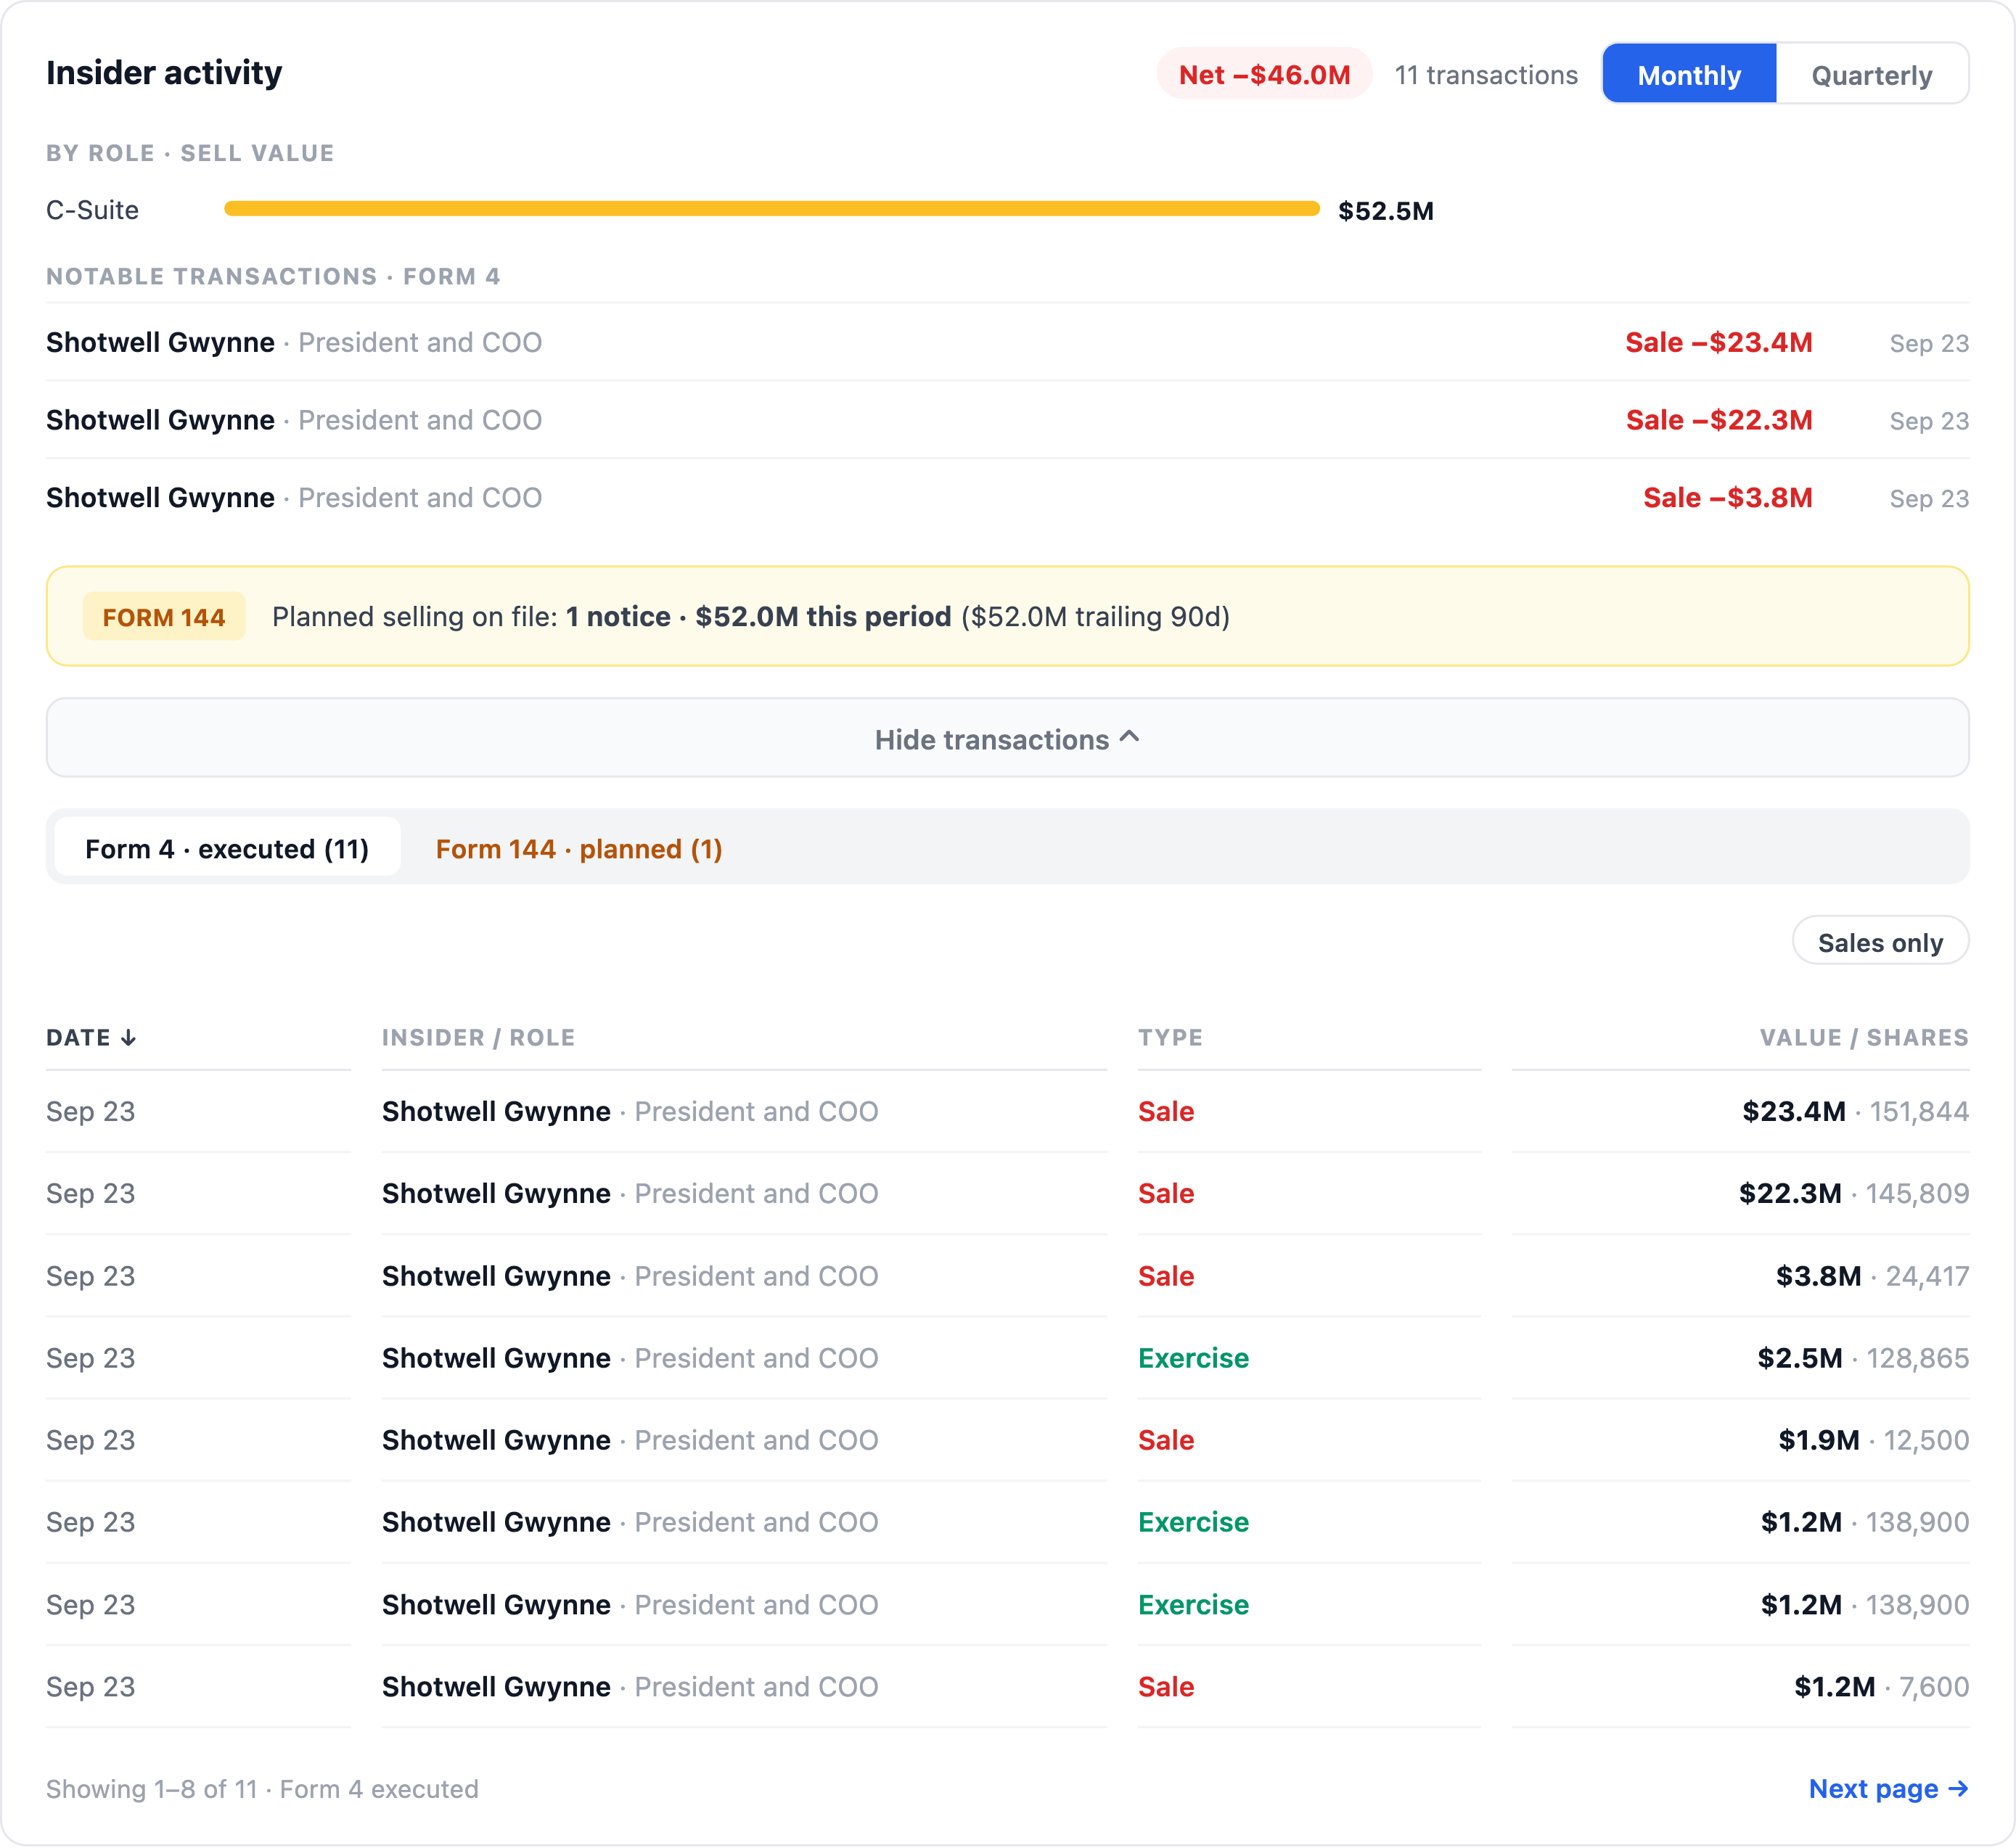The image size is (2016, 1848).
Task: Click the VALUE / SHARES column header
Action: [x=1864, y=1037]
